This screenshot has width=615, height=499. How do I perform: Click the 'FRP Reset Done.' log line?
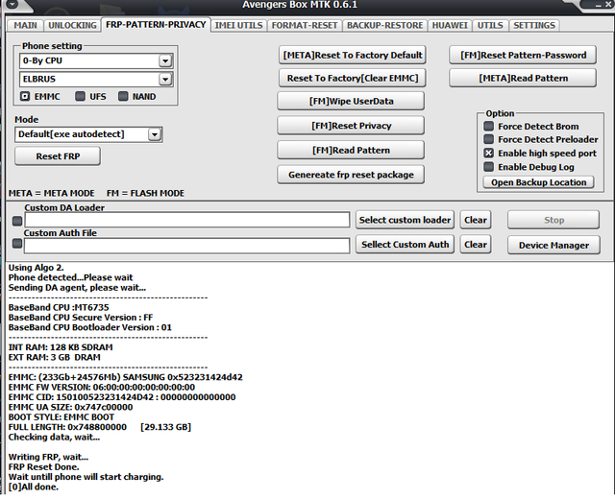point(44,467)
